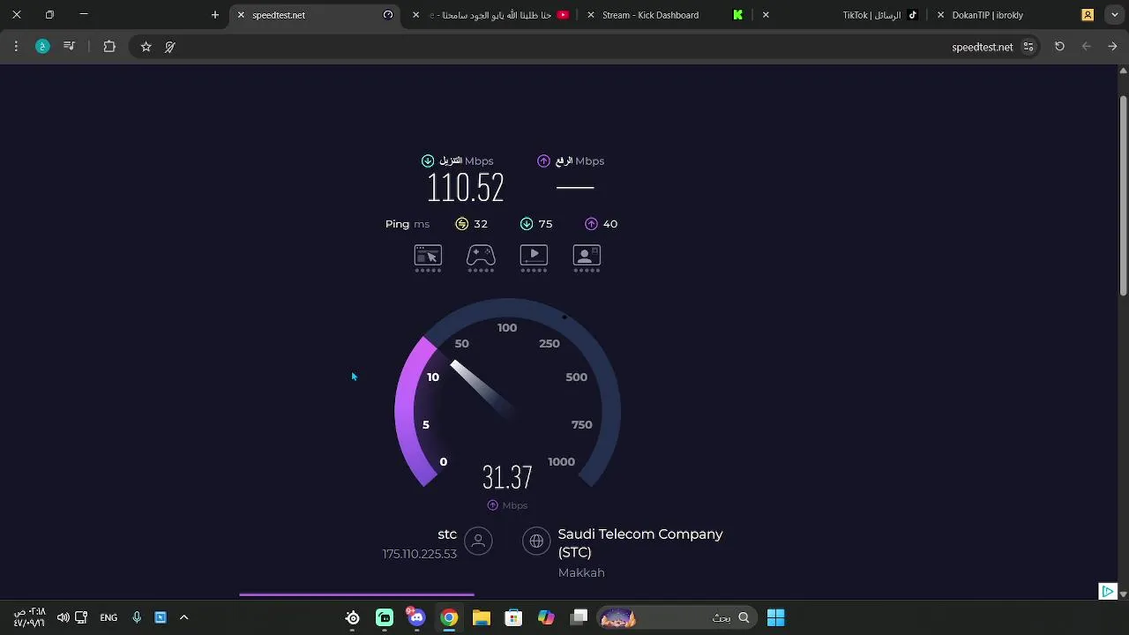Open Steam from the taskbar
Screen dimensions: 1129x635
(x=352, y=617)
